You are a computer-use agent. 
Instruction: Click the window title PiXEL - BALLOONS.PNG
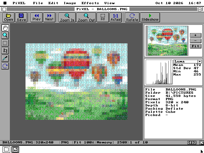pos(102,9)
